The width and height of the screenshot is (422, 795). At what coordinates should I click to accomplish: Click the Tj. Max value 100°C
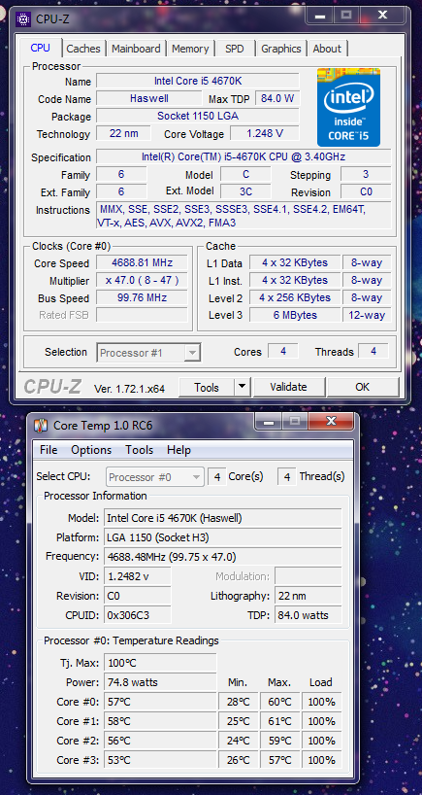click(160, 663)
